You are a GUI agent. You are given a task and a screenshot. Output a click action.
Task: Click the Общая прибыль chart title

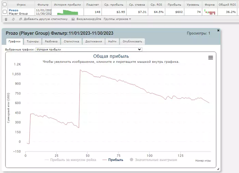click(111, 56)
